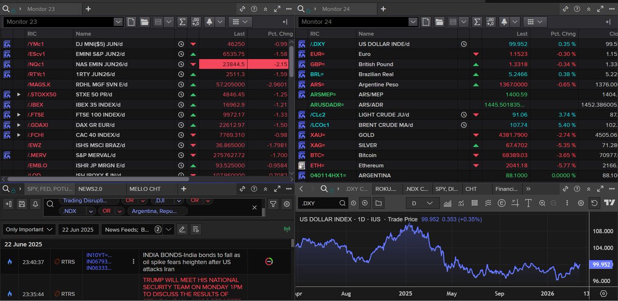The width and height of the screenshot is (618, 301).
Task: Add new tab next to Monitor 23
Action: [88, 9]
